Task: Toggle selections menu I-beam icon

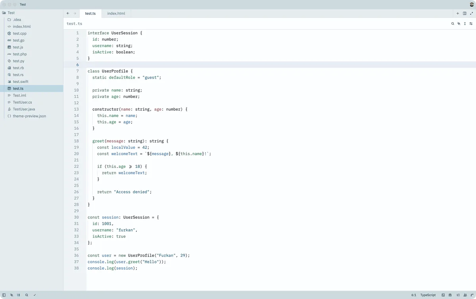Action: click(x=465, y=24)
